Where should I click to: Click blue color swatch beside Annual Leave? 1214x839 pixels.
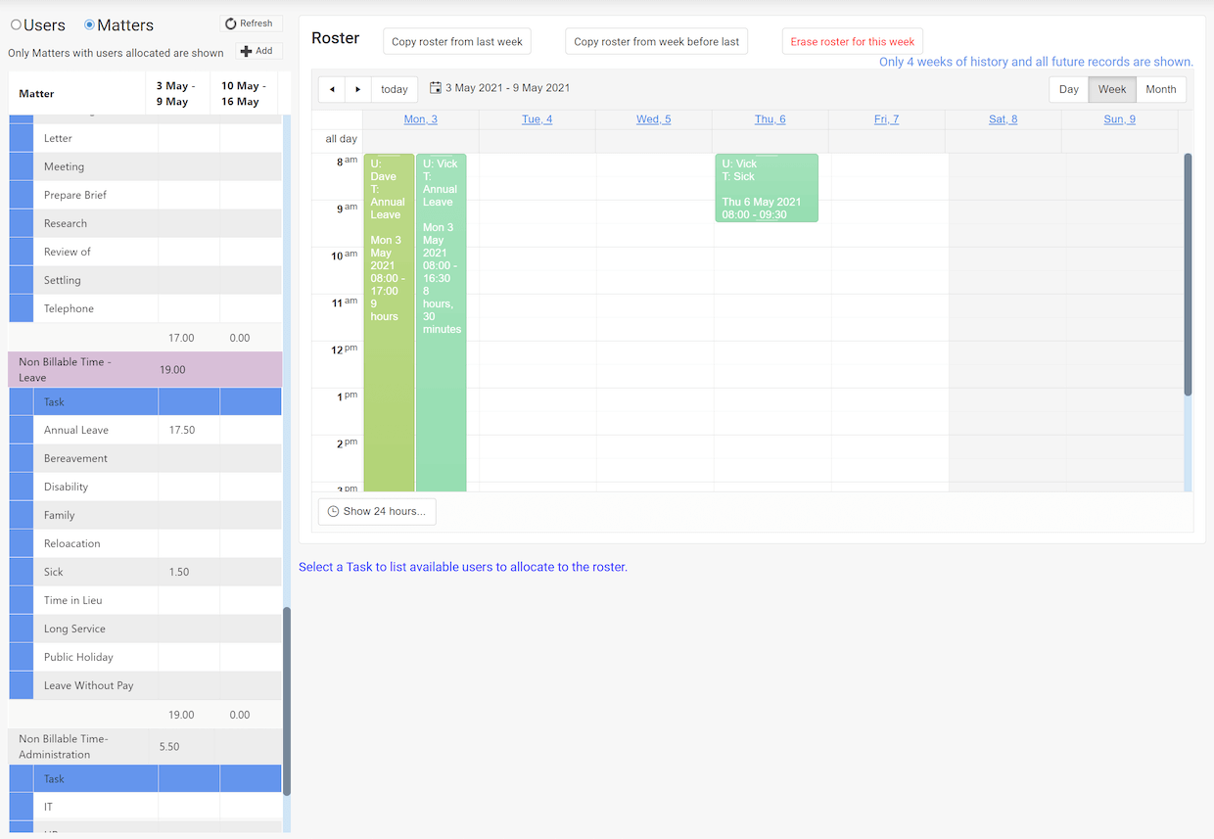(x=22, y=430)
